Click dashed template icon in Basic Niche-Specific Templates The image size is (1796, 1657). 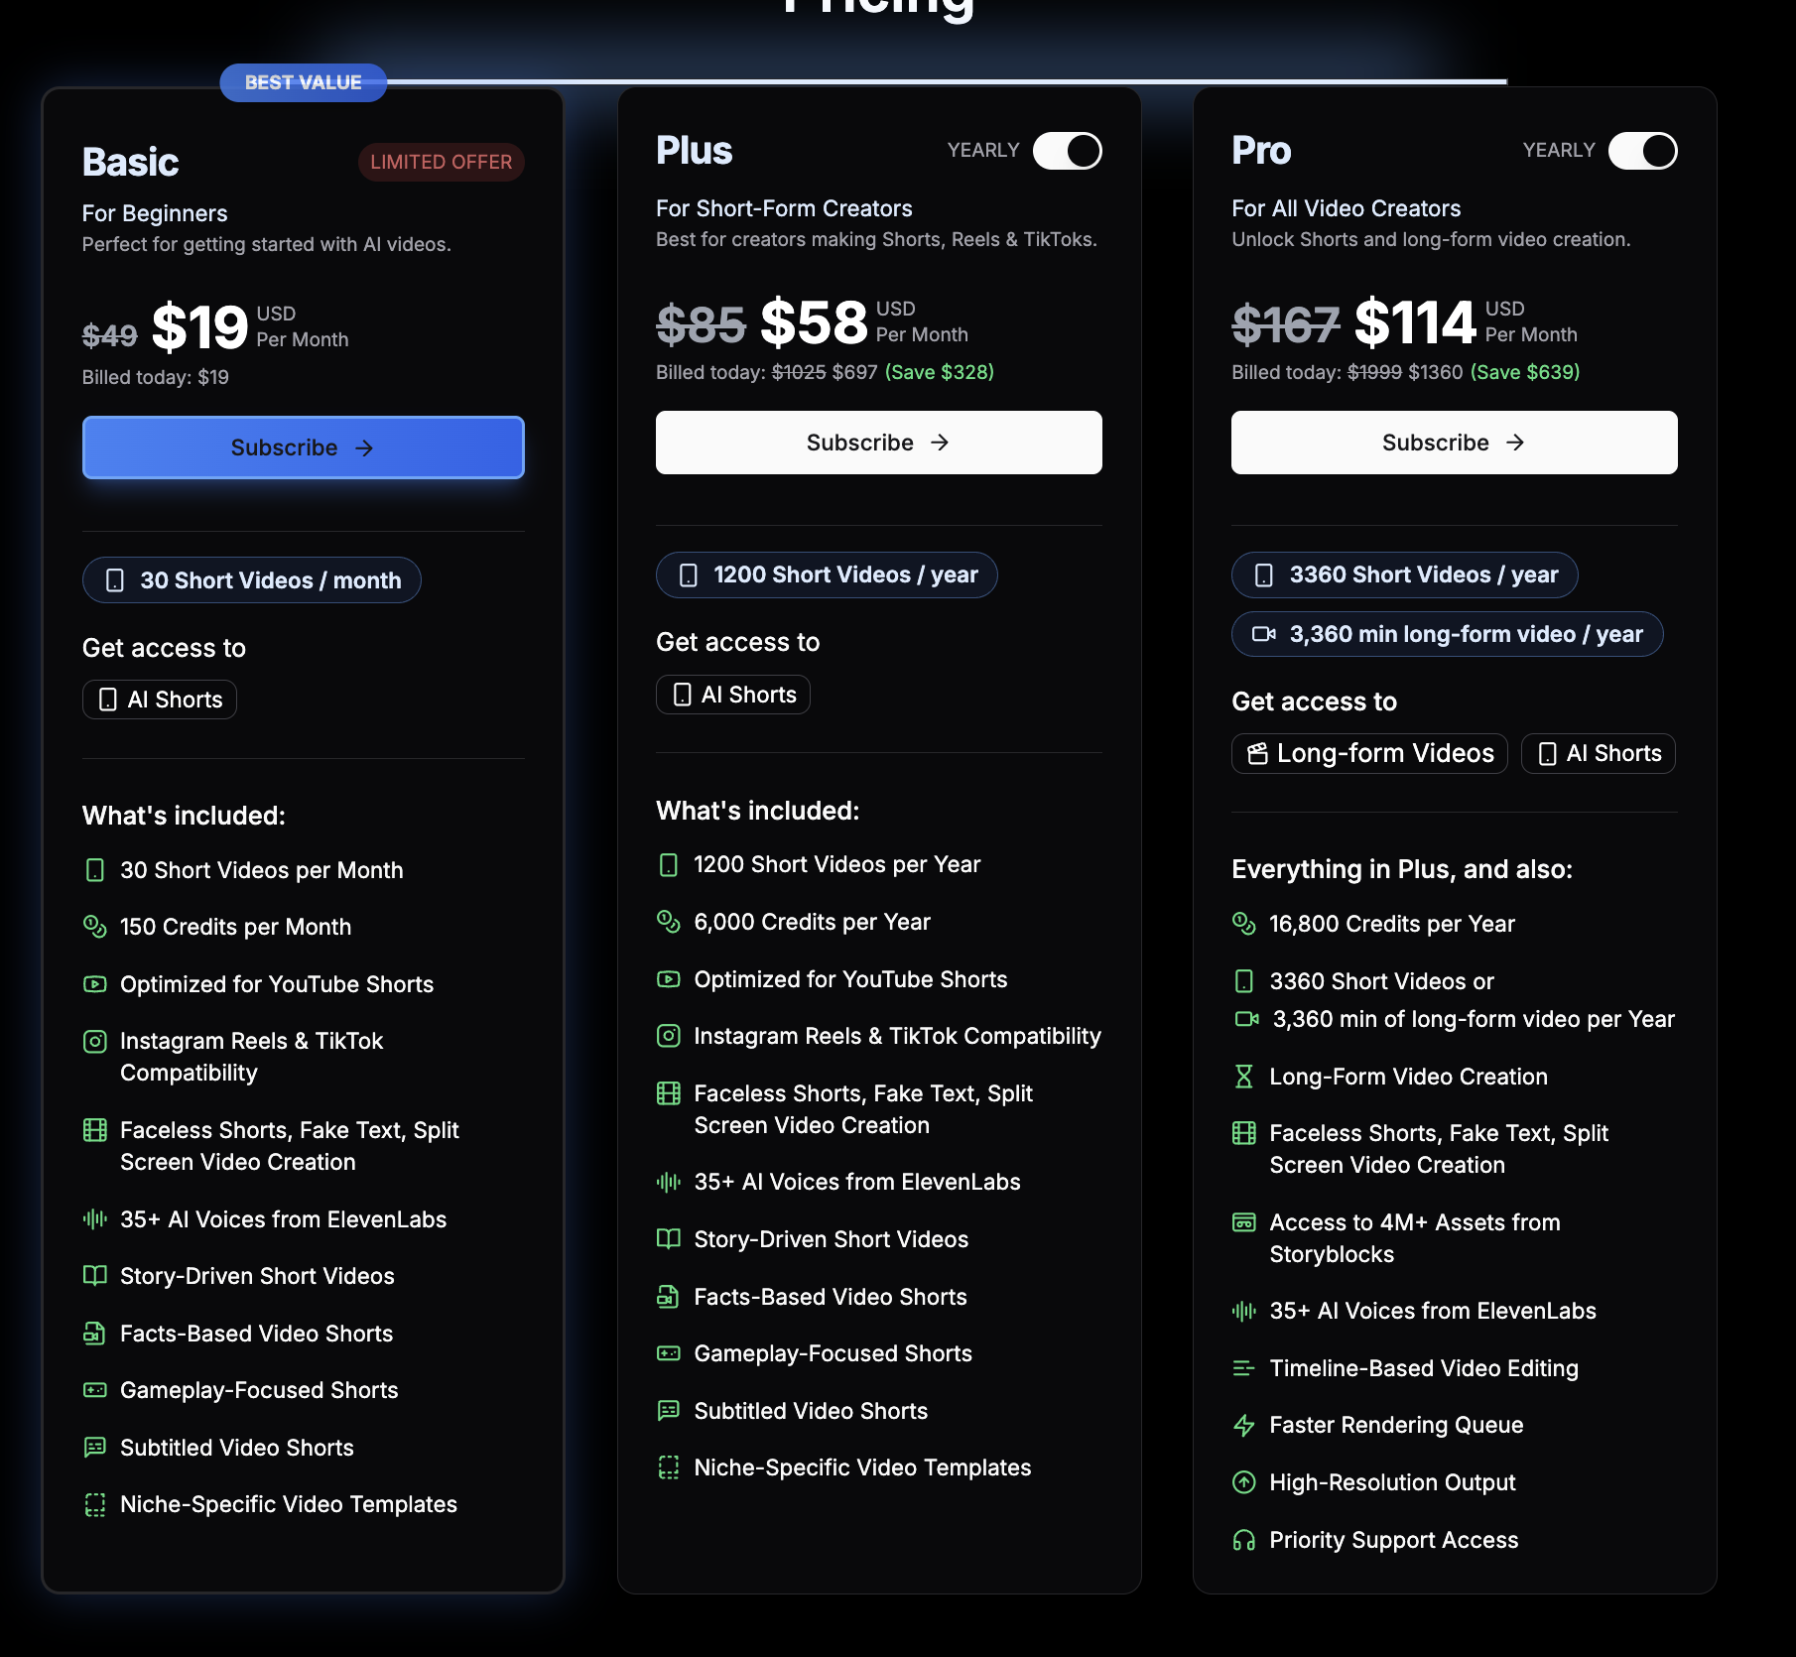pyautogui.click(x=95, y=1504)
